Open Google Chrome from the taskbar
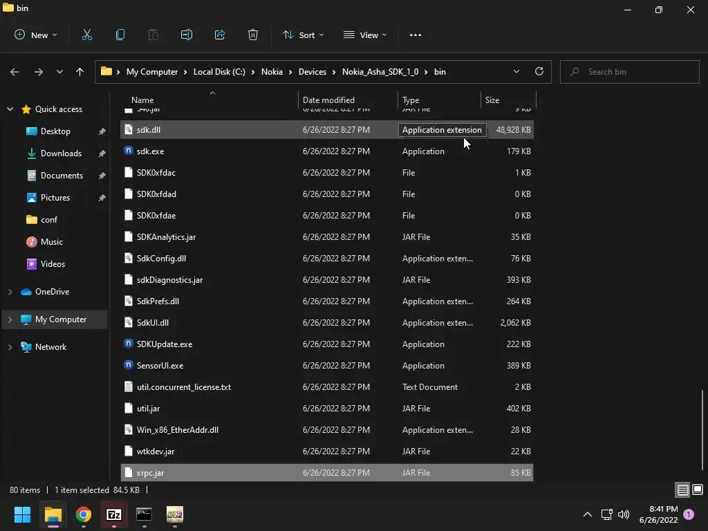Screen dimensions: 708x531 [84, 514]
